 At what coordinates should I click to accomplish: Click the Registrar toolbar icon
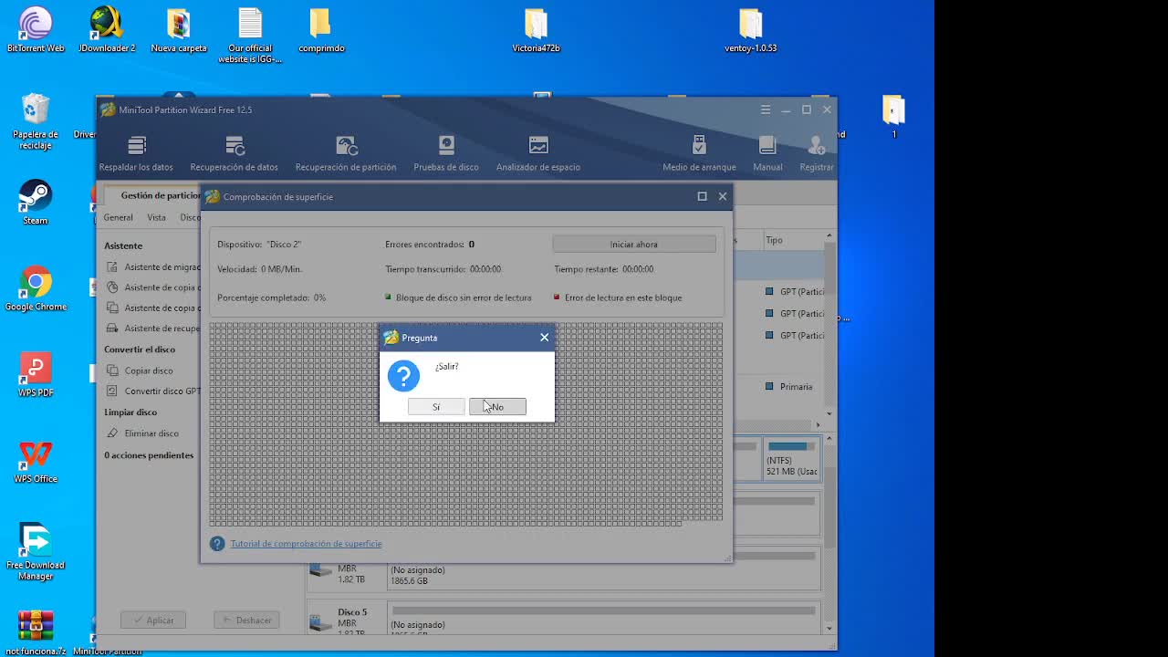pos(816,153)
